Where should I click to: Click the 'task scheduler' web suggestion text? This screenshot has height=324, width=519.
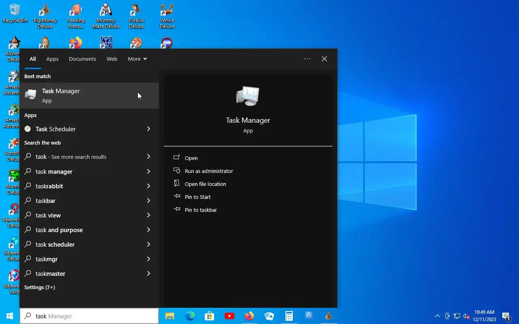pyautogui.click(x=55, y=244)
